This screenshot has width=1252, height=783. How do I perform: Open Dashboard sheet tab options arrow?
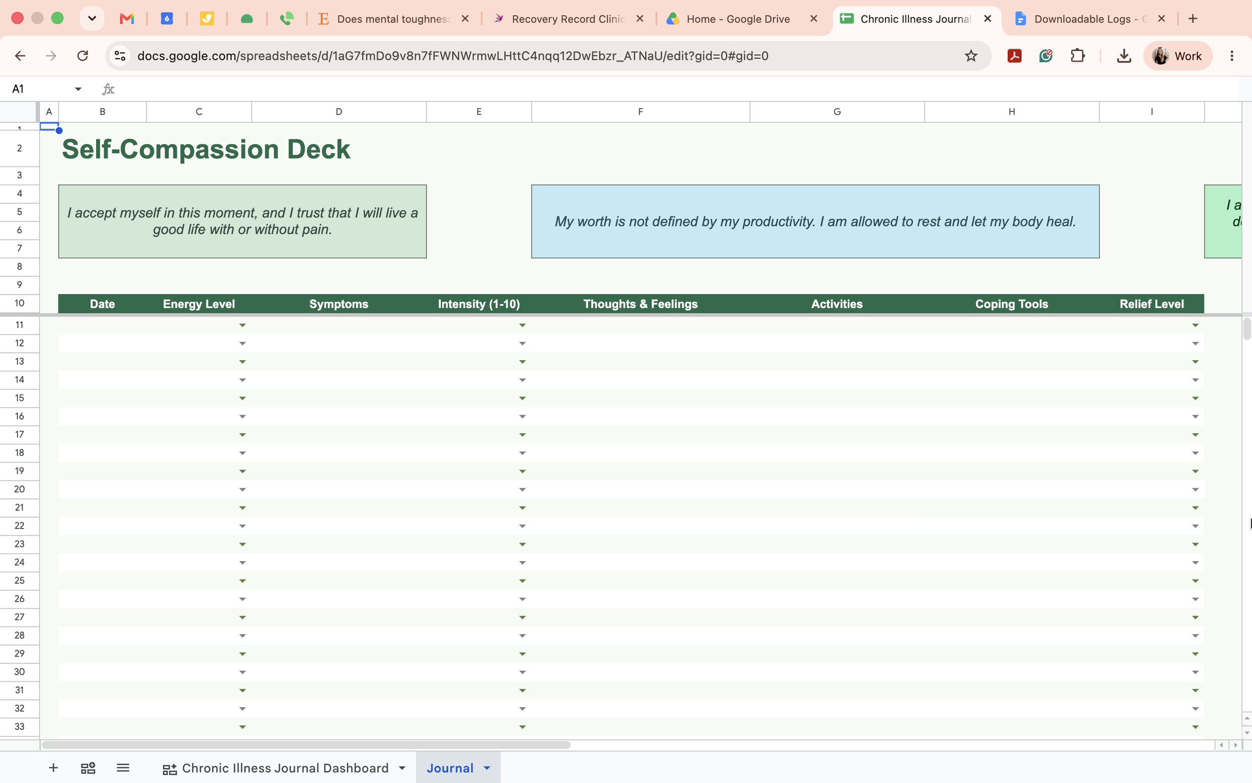click(402, 768)
